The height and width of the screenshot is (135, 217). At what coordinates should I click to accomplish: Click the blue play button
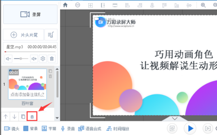click(190, 129)
